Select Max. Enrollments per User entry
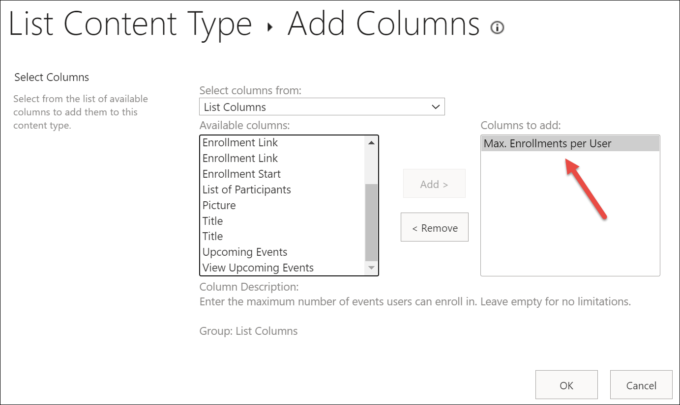Viewport: 680px width, 405px height. pyautogui.click(x=547, y=144)
